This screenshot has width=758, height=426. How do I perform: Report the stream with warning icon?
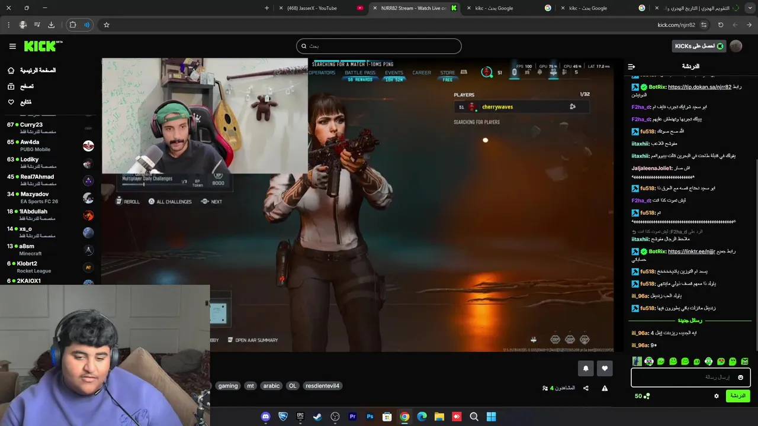coord(605,388)
